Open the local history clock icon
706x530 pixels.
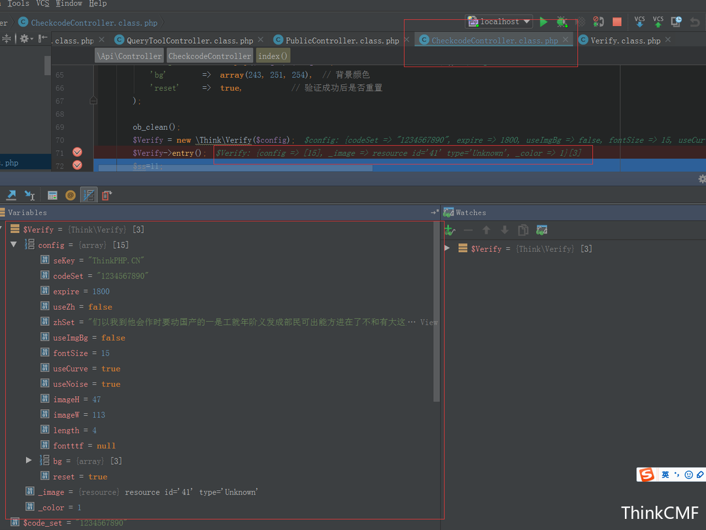pyautogui.click(x=677, y=22)
